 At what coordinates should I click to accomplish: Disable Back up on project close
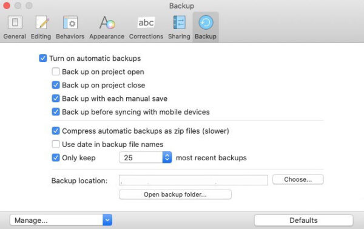[56, 85]
